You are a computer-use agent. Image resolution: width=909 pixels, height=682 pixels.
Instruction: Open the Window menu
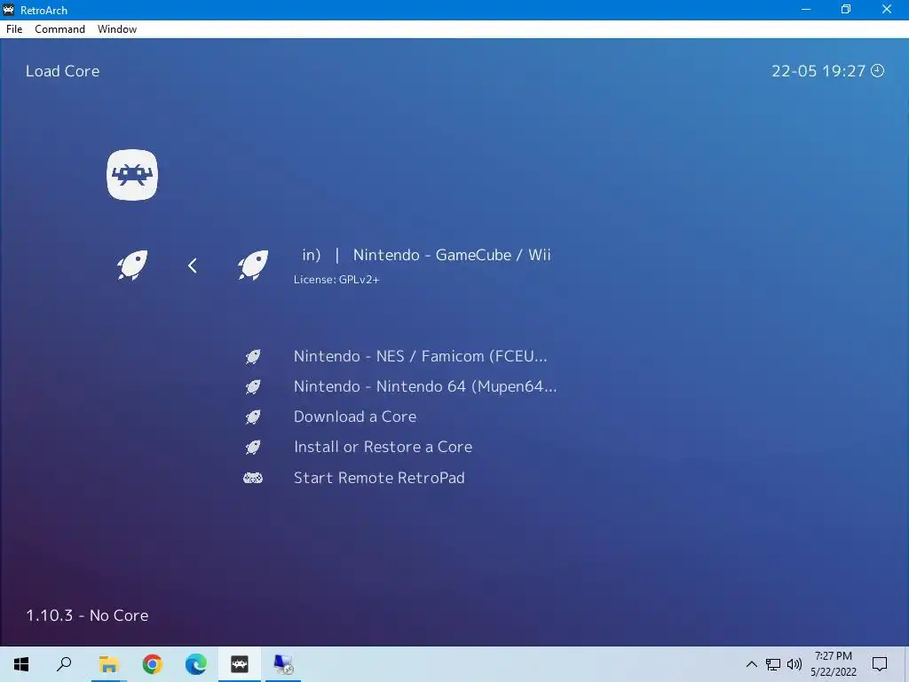[117, 29]
